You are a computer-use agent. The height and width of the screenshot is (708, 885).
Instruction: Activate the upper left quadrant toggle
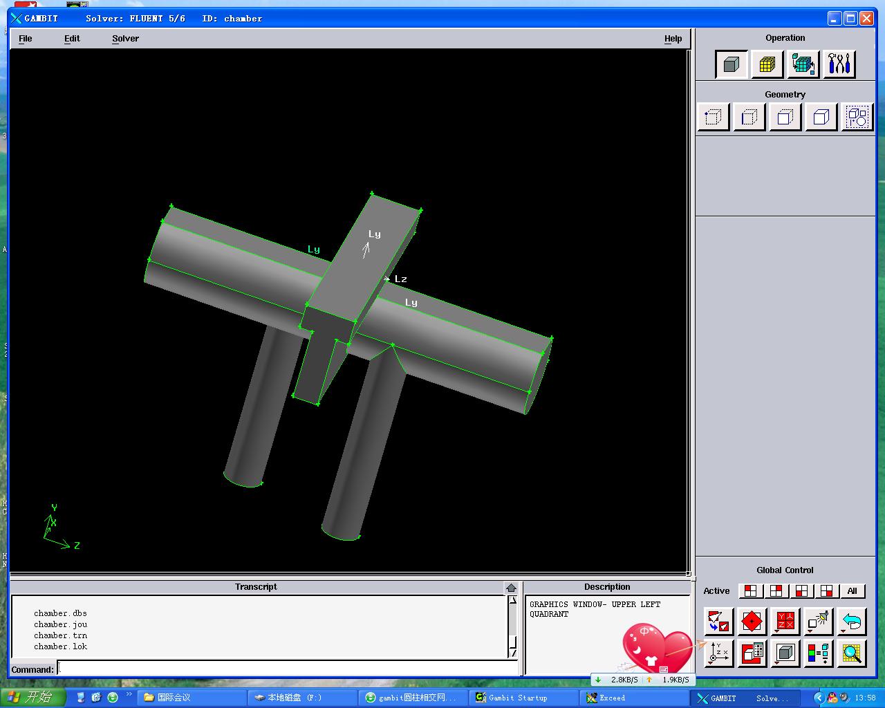[x=750, y=591]
